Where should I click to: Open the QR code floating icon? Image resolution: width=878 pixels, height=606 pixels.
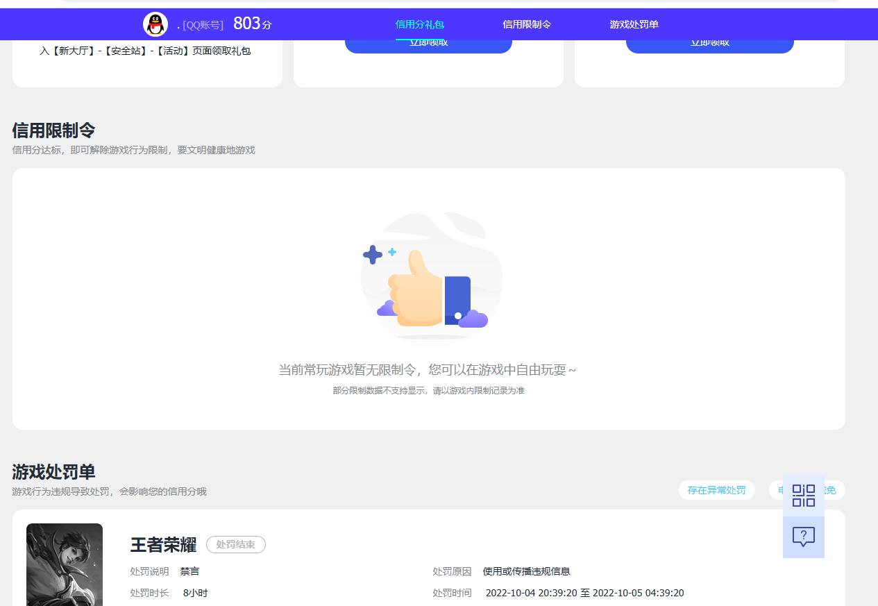(x=804, y=496)
